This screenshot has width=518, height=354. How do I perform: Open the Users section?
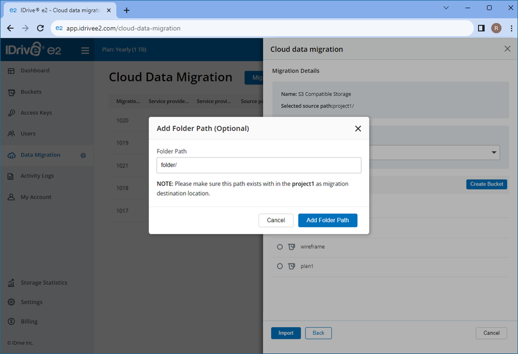point(28,134)
